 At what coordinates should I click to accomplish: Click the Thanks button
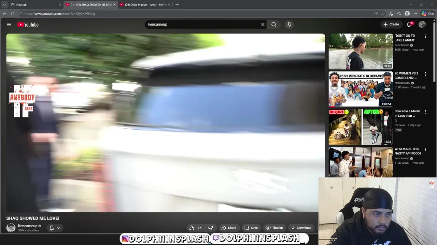[274, 228]
